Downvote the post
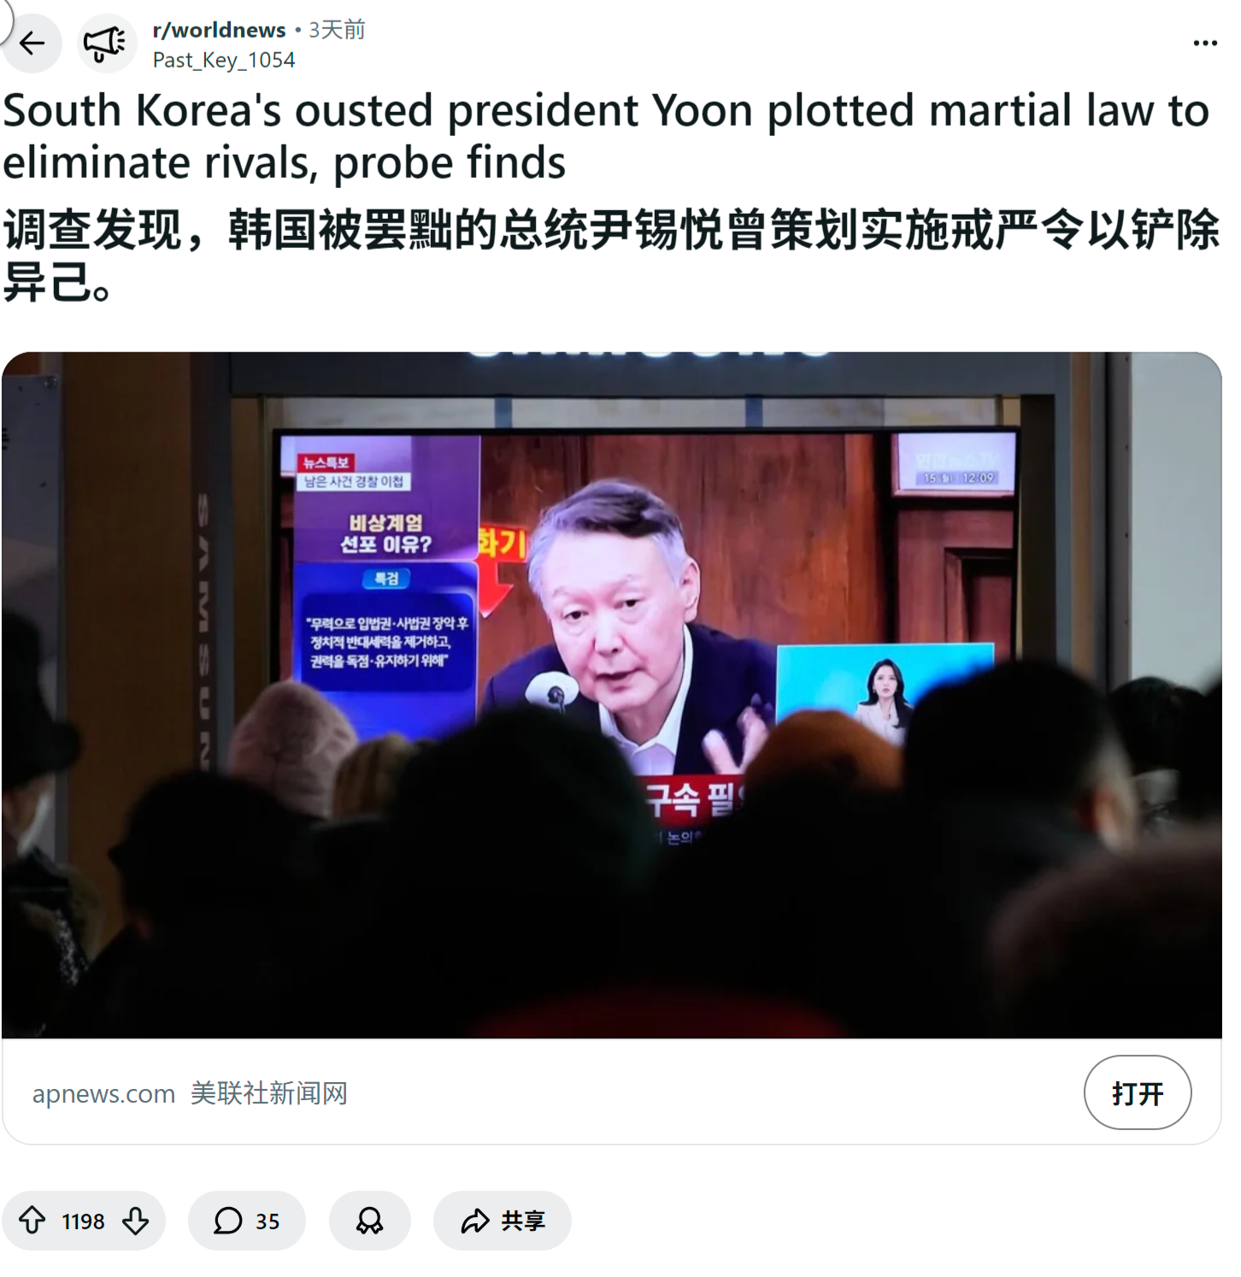1241x1277 pixels. [135, 1221]
